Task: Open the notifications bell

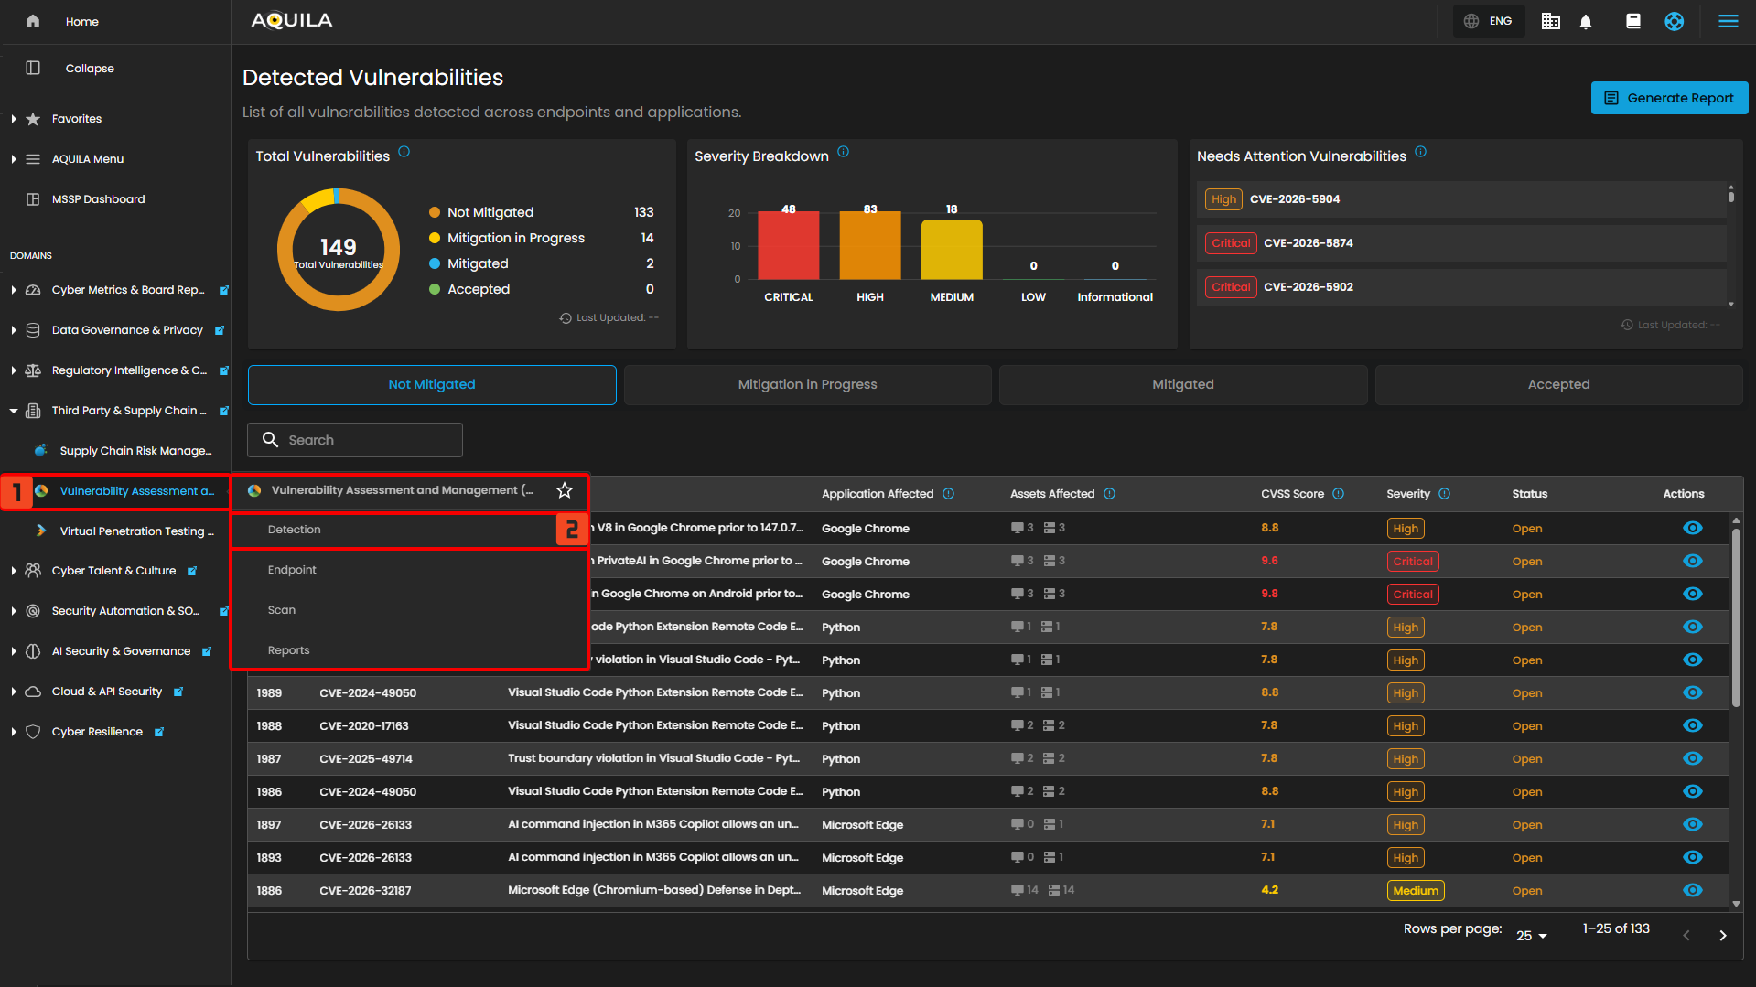Action: coord(1586,21)
